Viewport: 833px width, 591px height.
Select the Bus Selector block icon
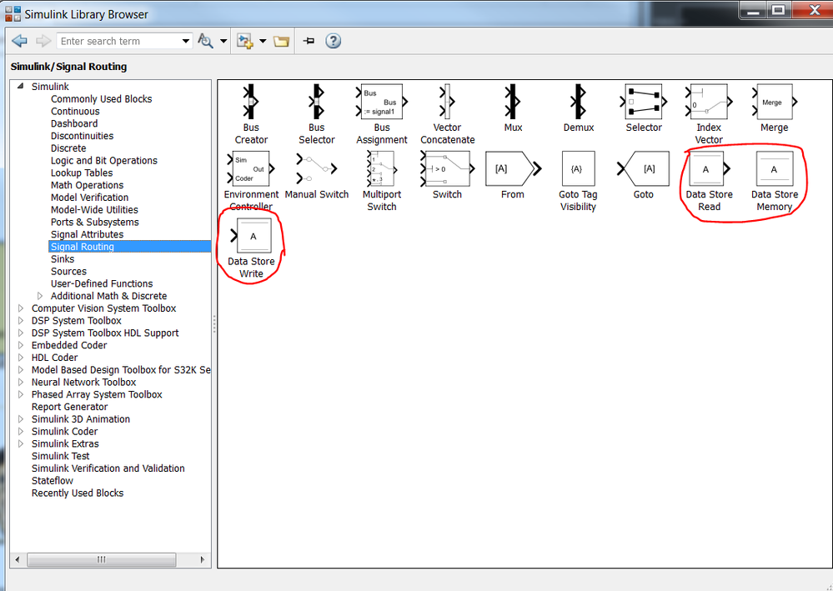pyautogui.click(x=317, y=102)
